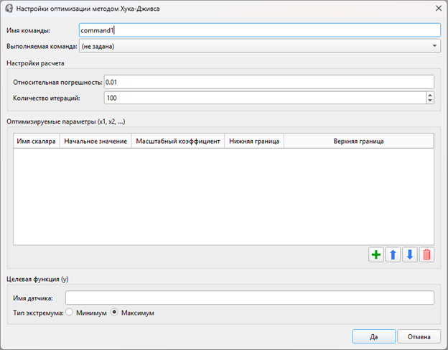Click the Масштабный коэффициент column header
The image size is (448, 350).
click(178, 142)
